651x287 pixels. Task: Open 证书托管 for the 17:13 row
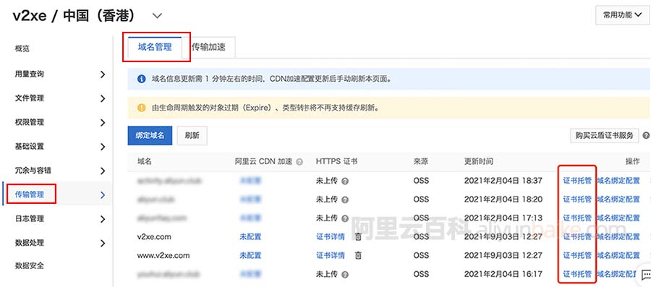[577, 218]
